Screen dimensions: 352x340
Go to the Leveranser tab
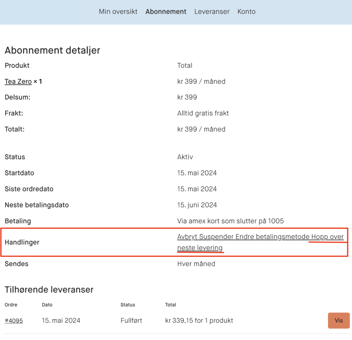point(212,12)
